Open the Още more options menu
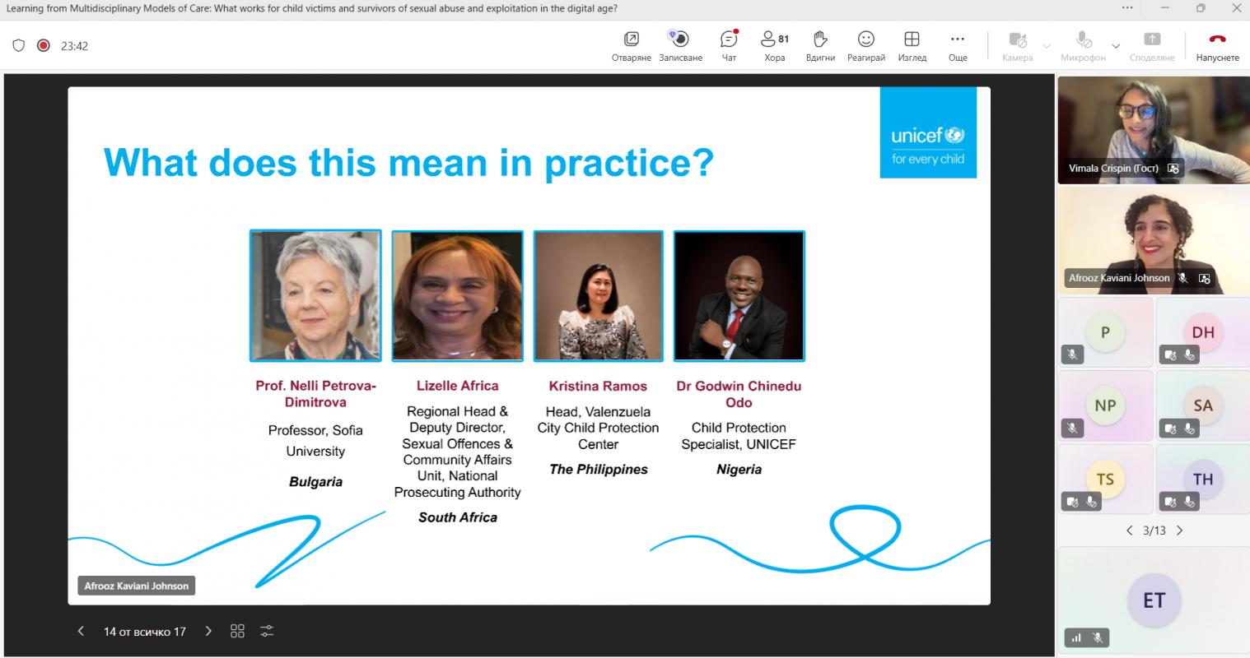Image resolution: width=1250 pixels, height=658 pixels. point(958,45)
